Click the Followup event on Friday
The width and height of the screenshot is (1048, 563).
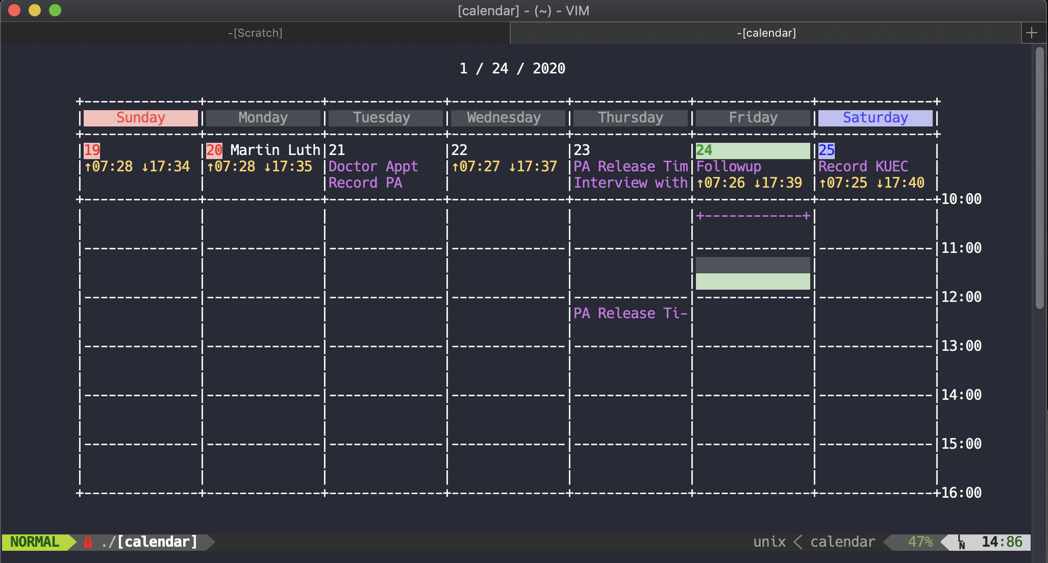729,166
